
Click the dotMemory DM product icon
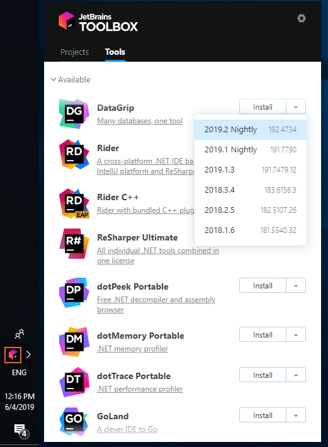pos(74,342)
